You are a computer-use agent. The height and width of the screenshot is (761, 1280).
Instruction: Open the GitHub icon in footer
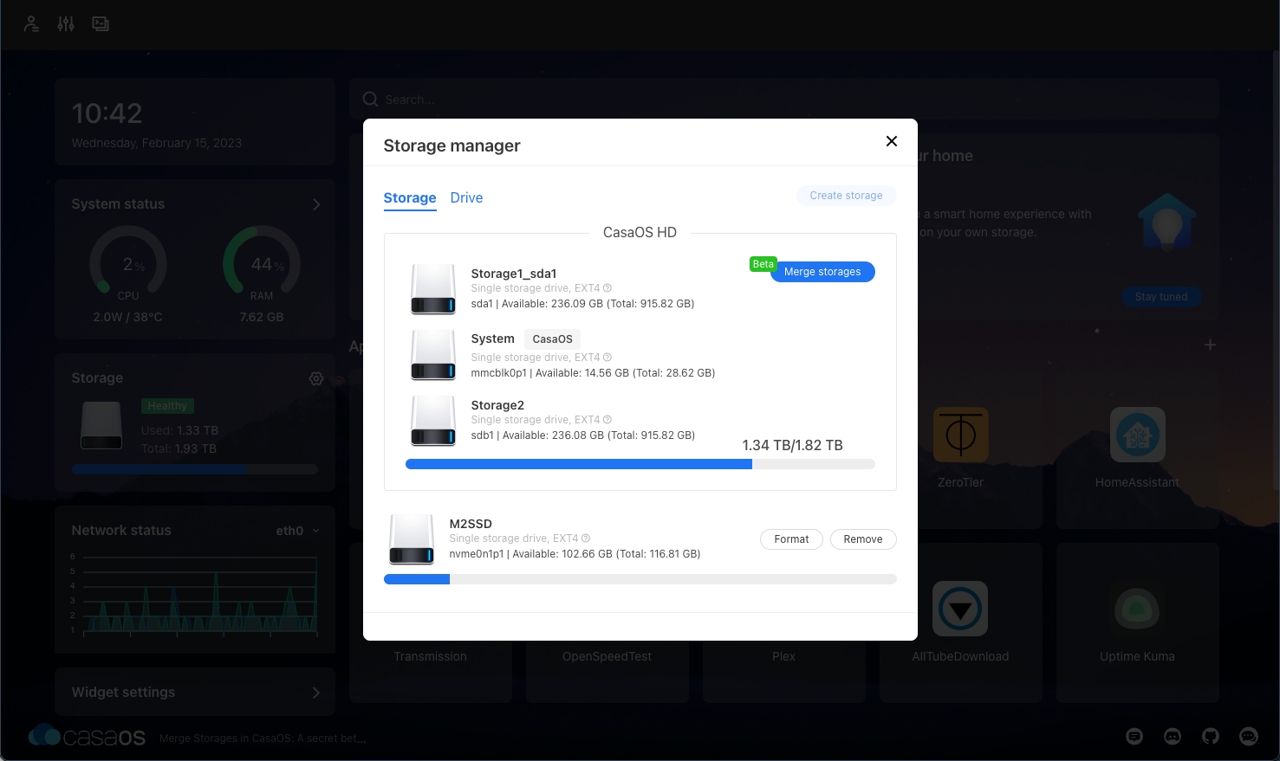(1211, 737)
